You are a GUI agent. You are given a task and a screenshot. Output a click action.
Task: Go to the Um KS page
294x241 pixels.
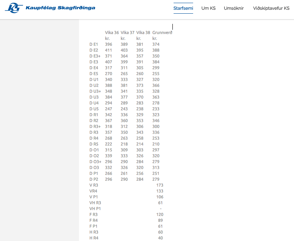208,8
